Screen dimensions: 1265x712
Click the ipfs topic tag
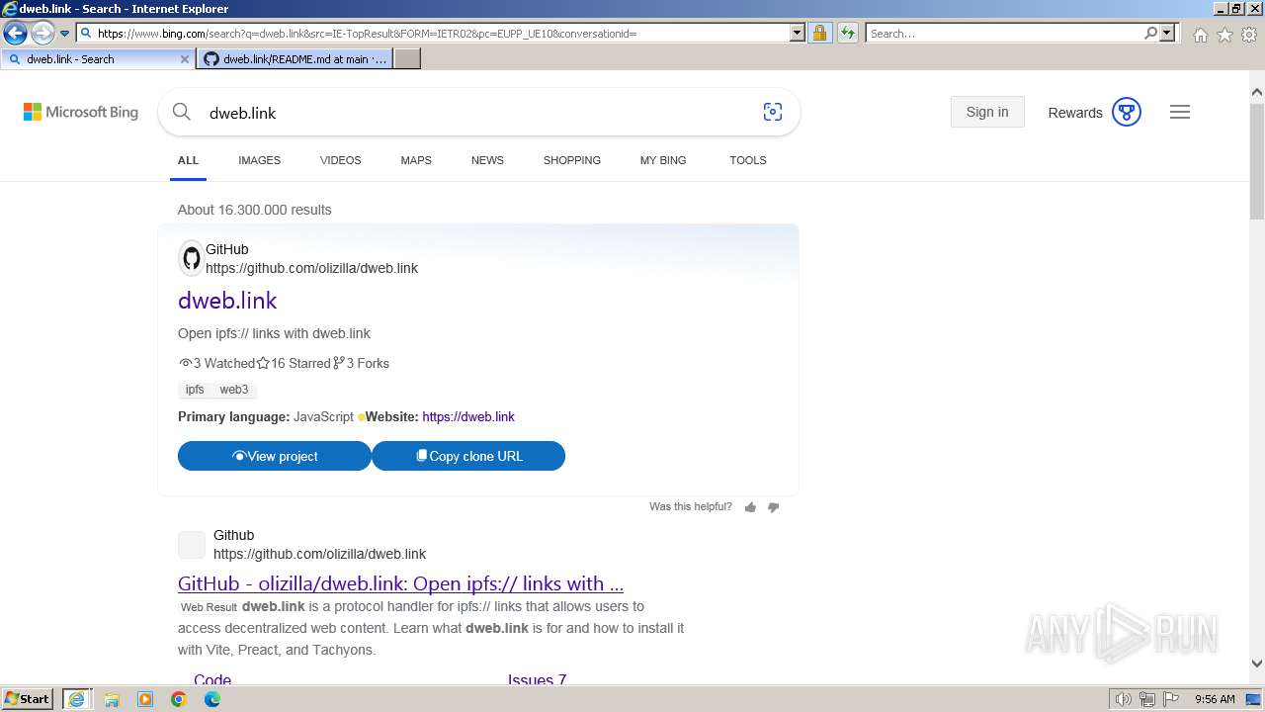pos(195,390)
